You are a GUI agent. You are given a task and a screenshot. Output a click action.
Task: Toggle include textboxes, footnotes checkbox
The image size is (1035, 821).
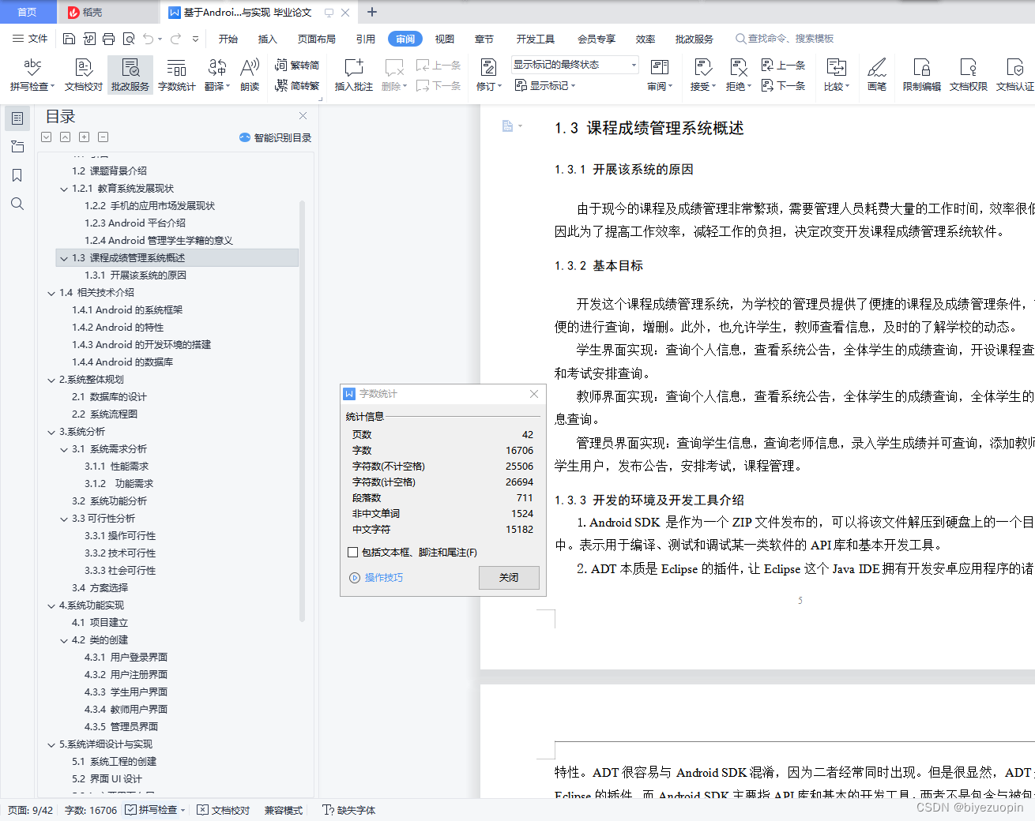(x=353, y=553)
